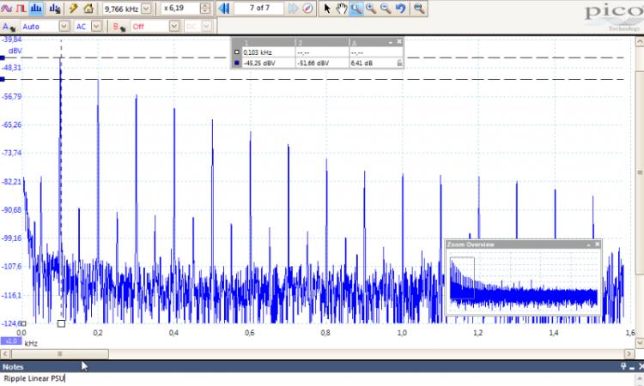The width and height of the screenshot is (644, 386).
Task: Click the Zoom in magnifier
Action: tap(371, 9)
